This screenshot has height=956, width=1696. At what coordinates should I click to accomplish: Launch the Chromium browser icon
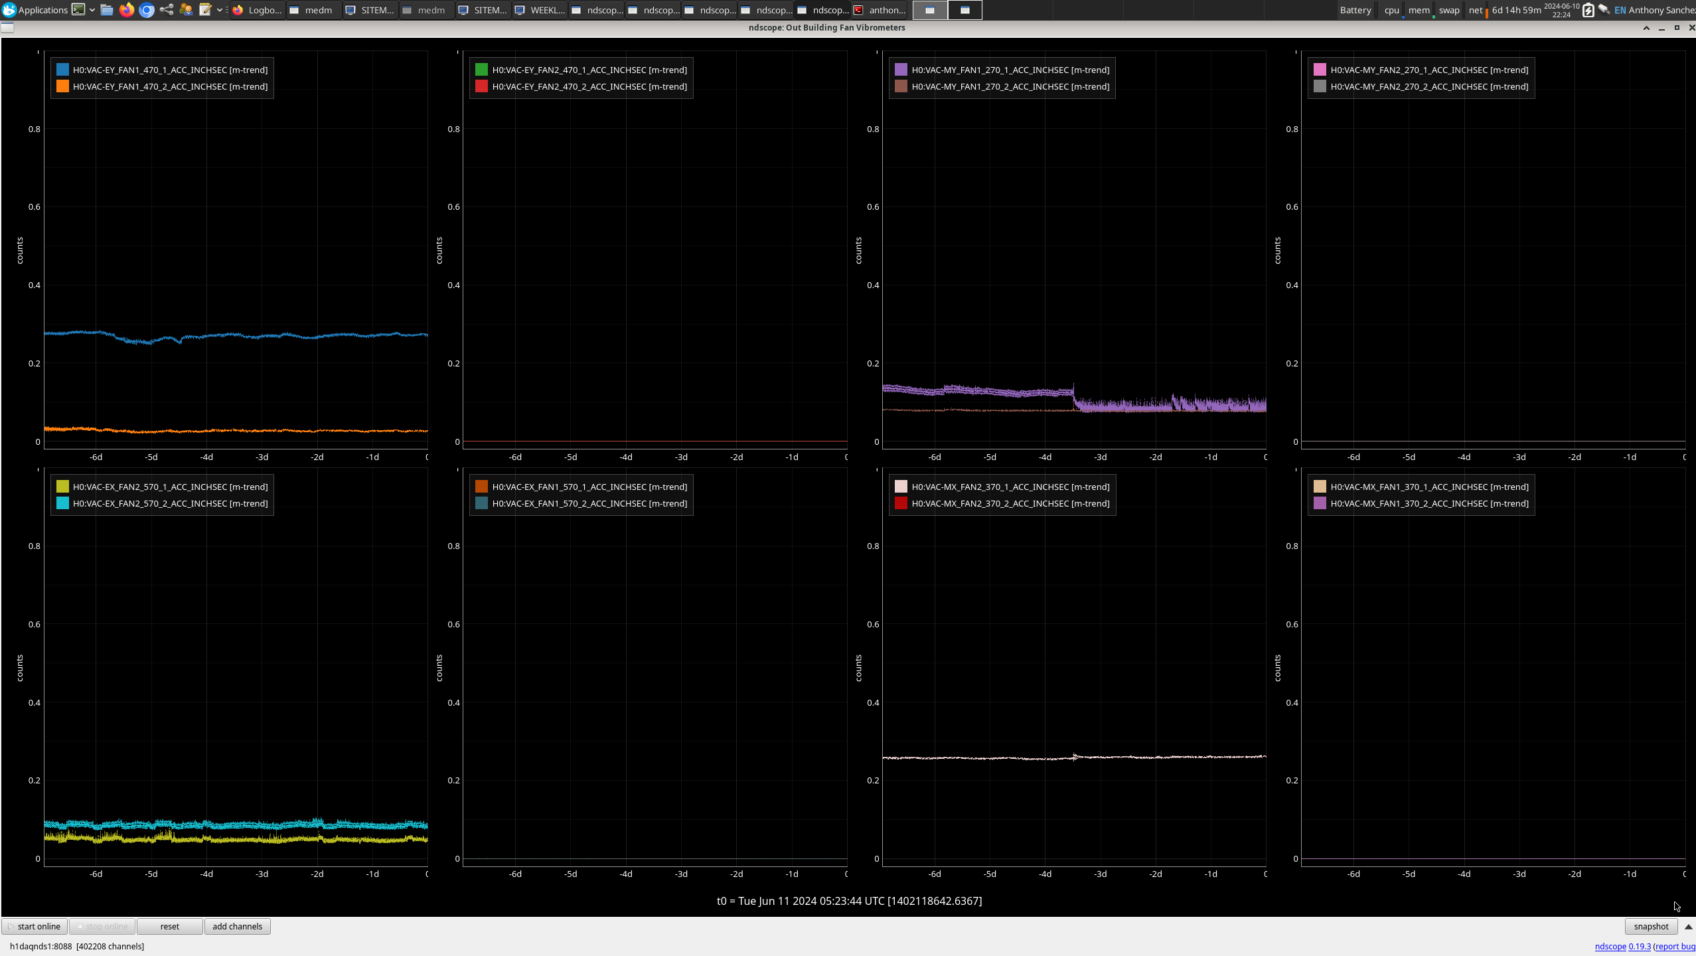tap(147, 10)
